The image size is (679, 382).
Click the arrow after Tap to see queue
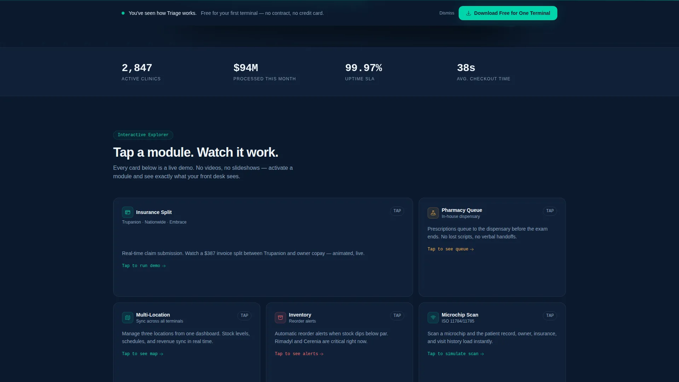click(x=472, y=249)
